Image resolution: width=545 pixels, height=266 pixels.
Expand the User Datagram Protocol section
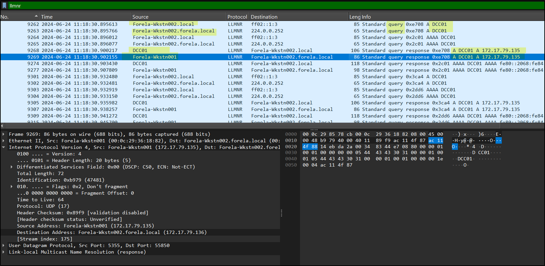(x=4, y=245)
